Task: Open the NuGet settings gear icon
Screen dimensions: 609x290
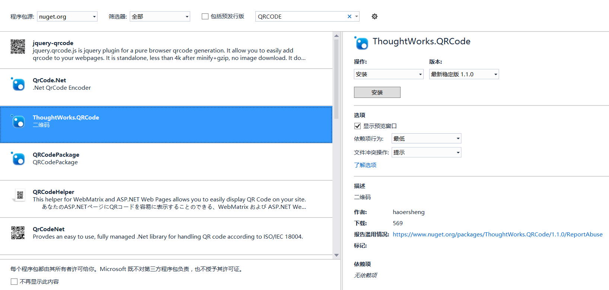Action: click(x=374, y=16)
